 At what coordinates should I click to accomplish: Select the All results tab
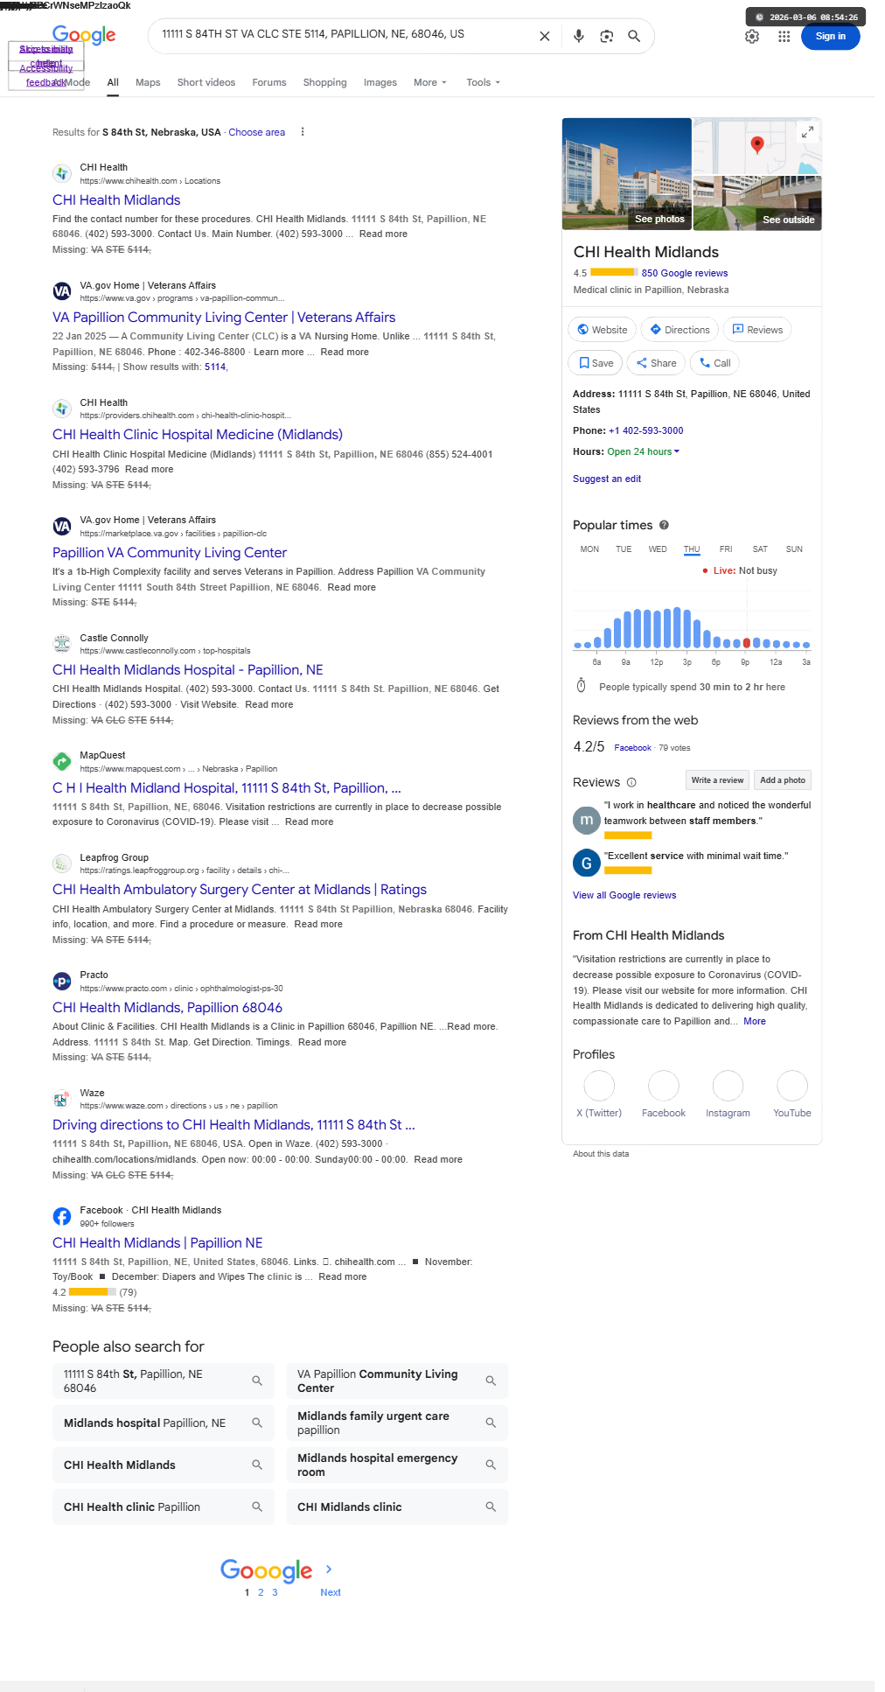click(x=113, y=82)
